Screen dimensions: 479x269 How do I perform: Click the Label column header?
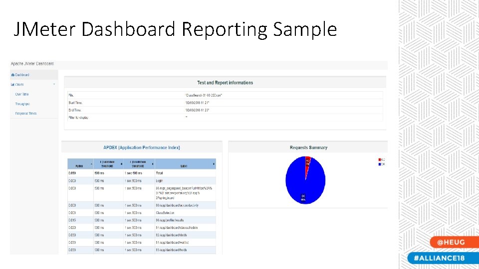click(186, 164)
